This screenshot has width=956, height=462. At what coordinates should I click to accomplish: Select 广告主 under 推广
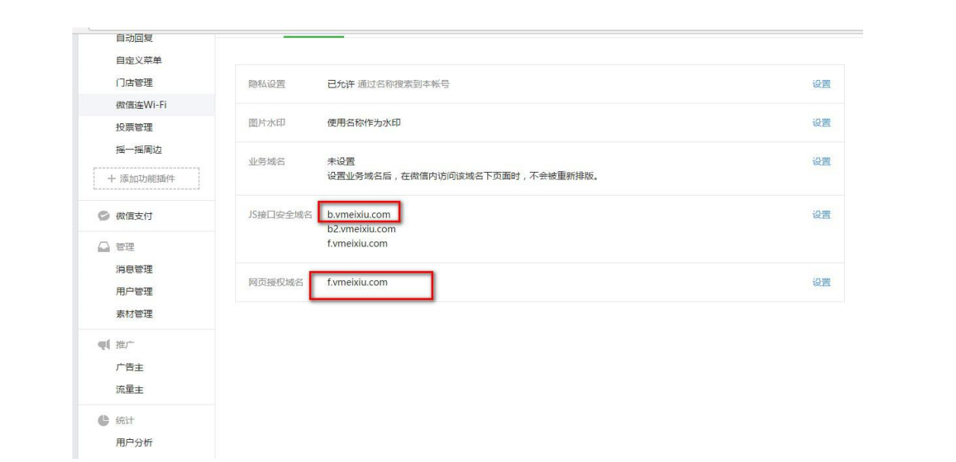[129, 368]
